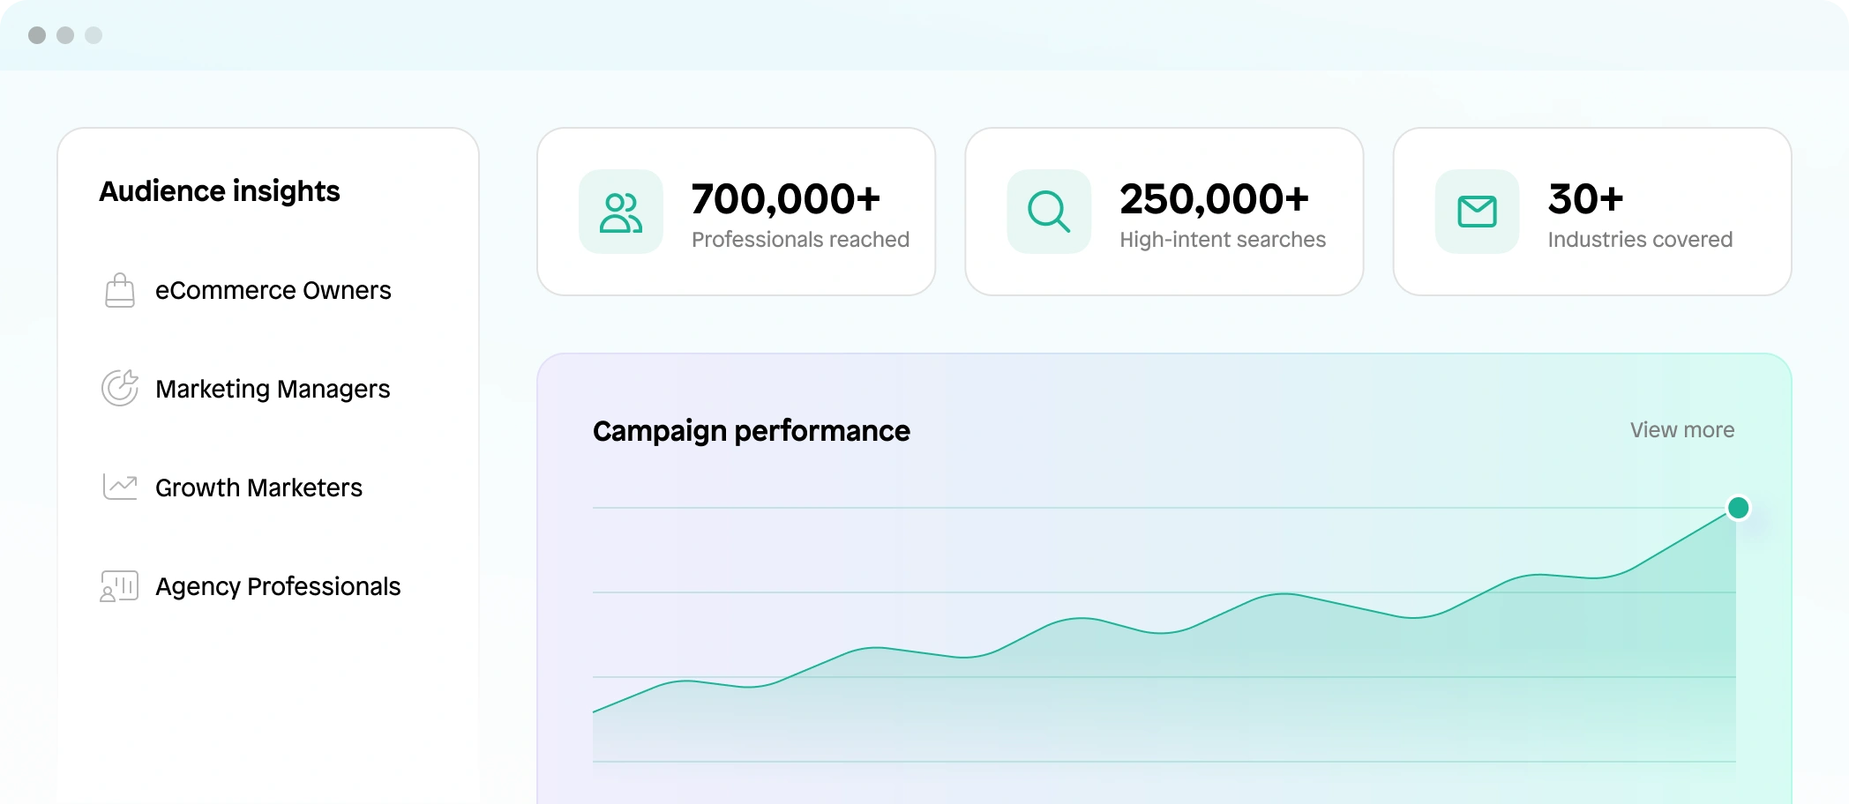Click the third light window control dot
Screen dimensions: 1849x804
[94, 35]
